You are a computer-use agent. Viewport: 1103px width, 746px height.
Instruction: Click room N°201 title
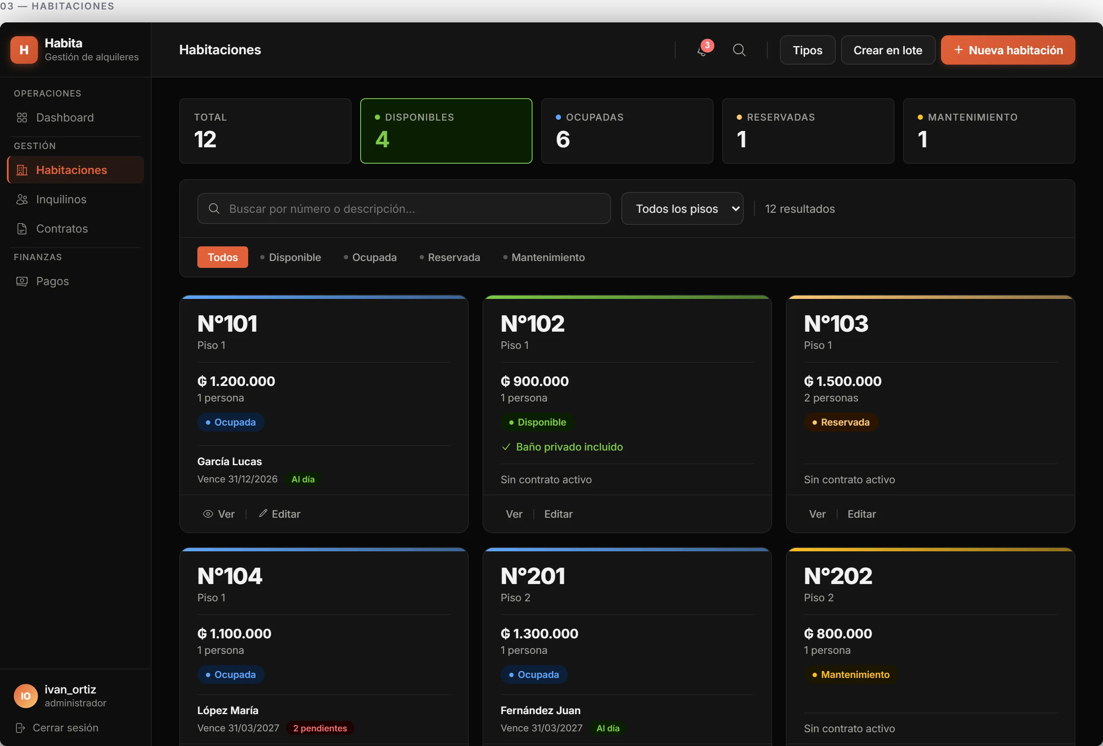click(533, 576)
